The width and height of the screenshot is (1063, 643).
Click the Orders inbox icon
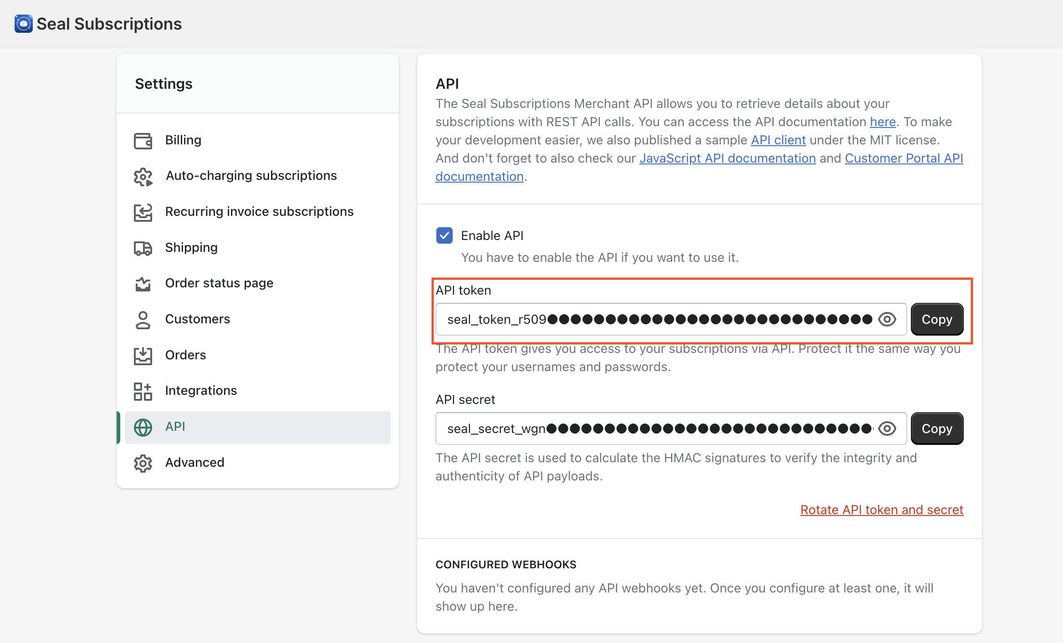[x=143, y=356]
